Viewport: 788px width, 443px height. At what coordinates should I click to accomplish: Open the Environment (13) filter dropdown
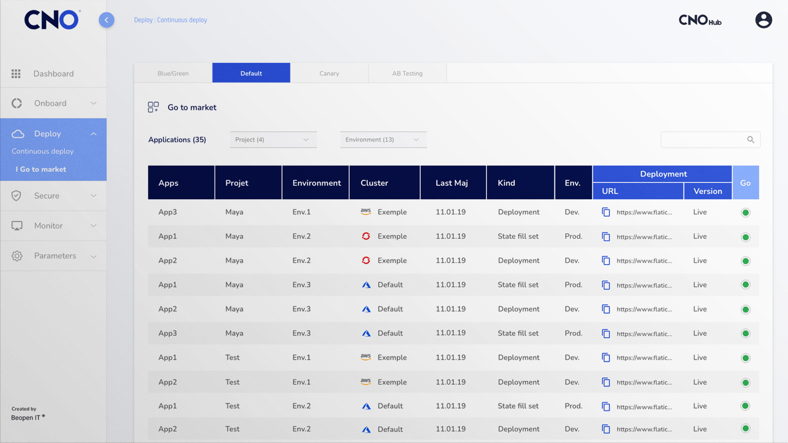point(383,139)
